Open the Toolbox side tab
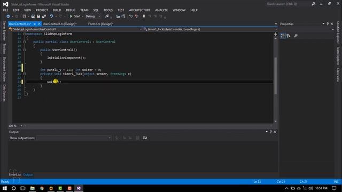Screen dimensions: 342x192 click(4, 49)
